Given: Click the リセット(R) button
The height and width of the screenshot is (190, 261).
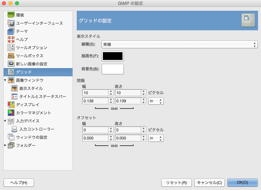Looking at the screenshot, I should 176,183.
